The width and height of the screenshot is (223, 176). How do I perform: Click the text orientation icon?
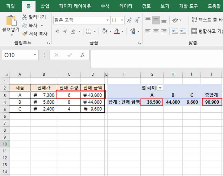(175, 20)
